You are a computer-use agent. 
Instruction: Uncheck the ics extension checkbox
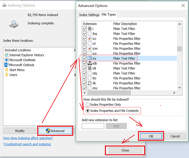(x=85, y=58)
